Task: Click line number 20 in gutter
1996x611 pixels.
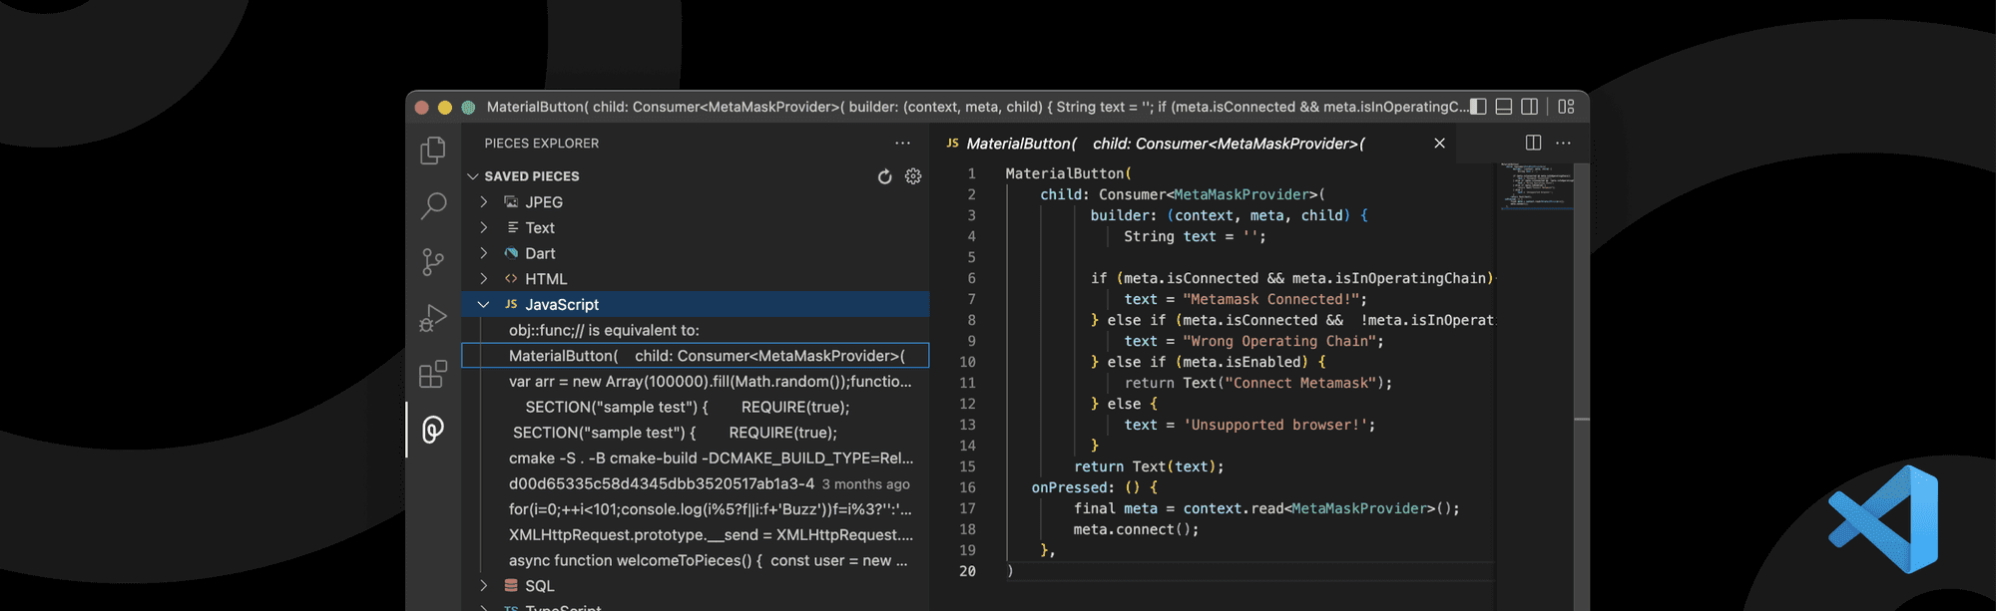Action: click(967, 571)
